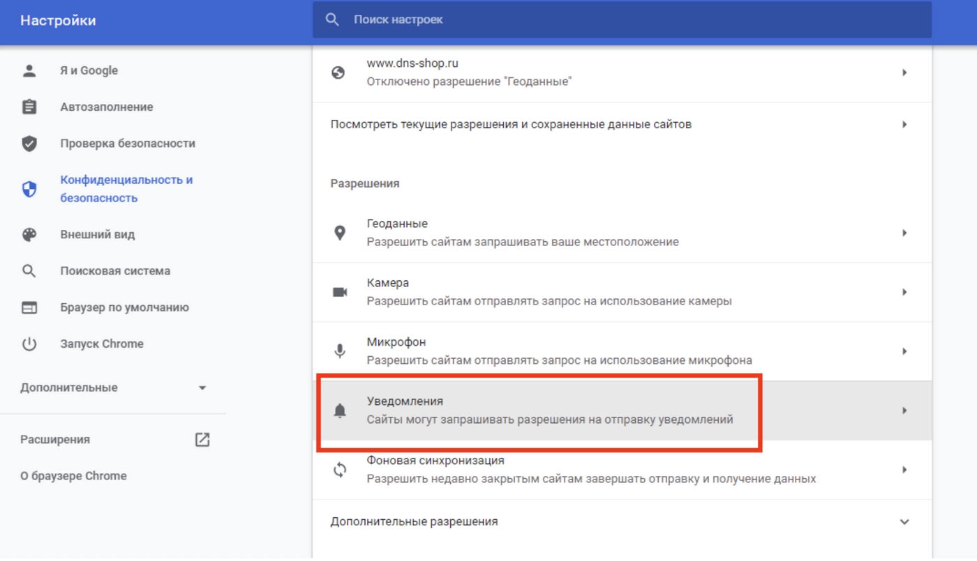Click the palette icon for Внешний вид

pyautogui.click(x=29, y=234)
